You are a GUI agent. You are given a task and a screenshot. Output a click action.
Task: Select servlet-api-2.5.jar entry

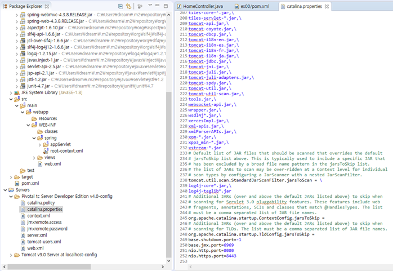point(44,66)
